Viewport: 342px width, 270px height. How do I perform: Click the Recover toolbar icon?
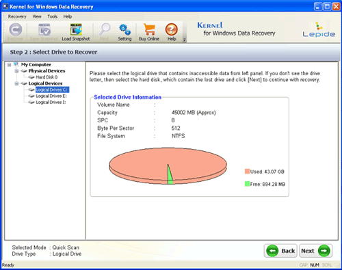point(16,29)
